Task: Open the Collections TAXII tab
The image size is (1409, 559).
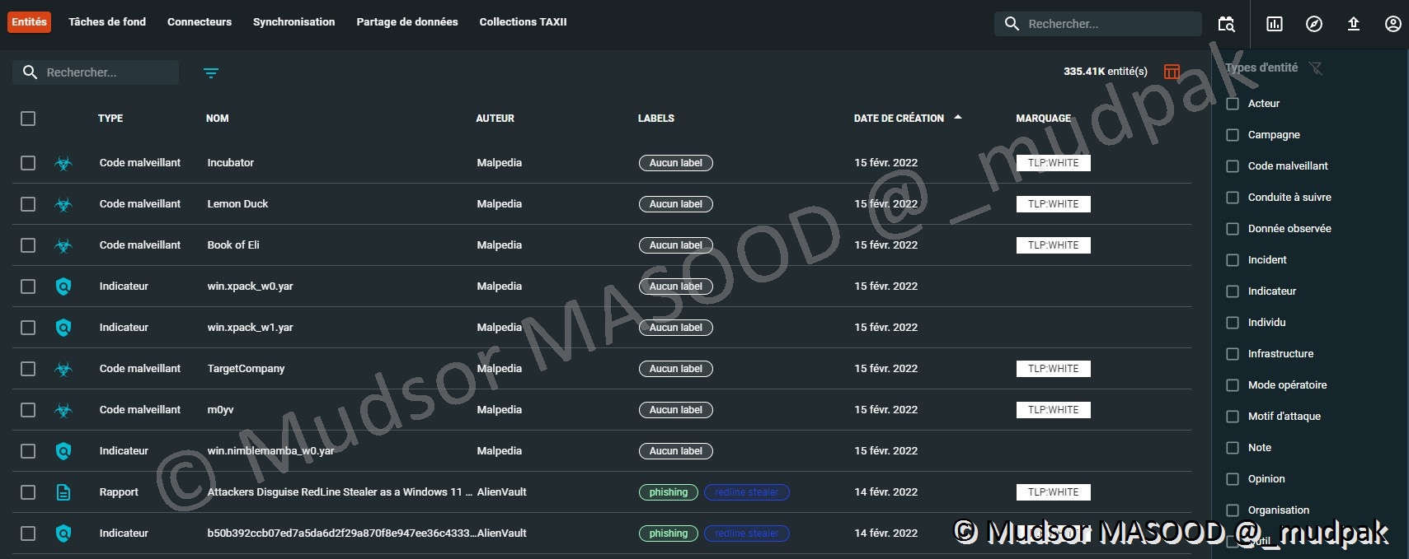Action: coord(523,22)
